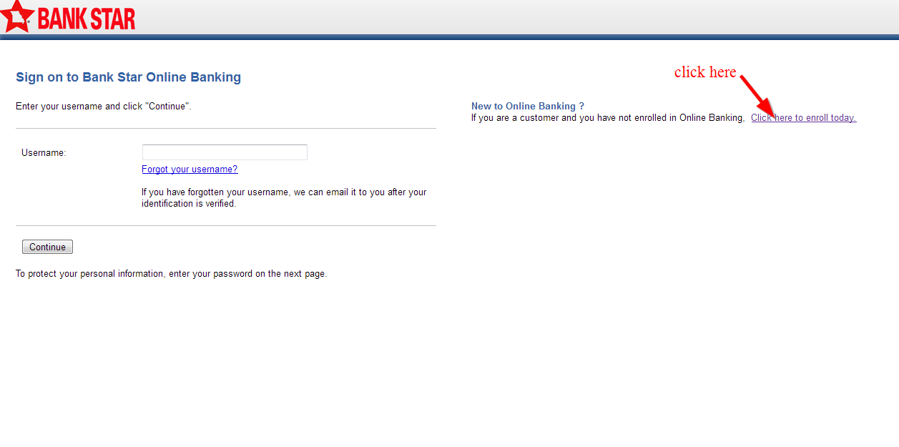The width and height of the screenshot is (899, 447).
Task: Click the Continue button
Action: click(47, 247)
